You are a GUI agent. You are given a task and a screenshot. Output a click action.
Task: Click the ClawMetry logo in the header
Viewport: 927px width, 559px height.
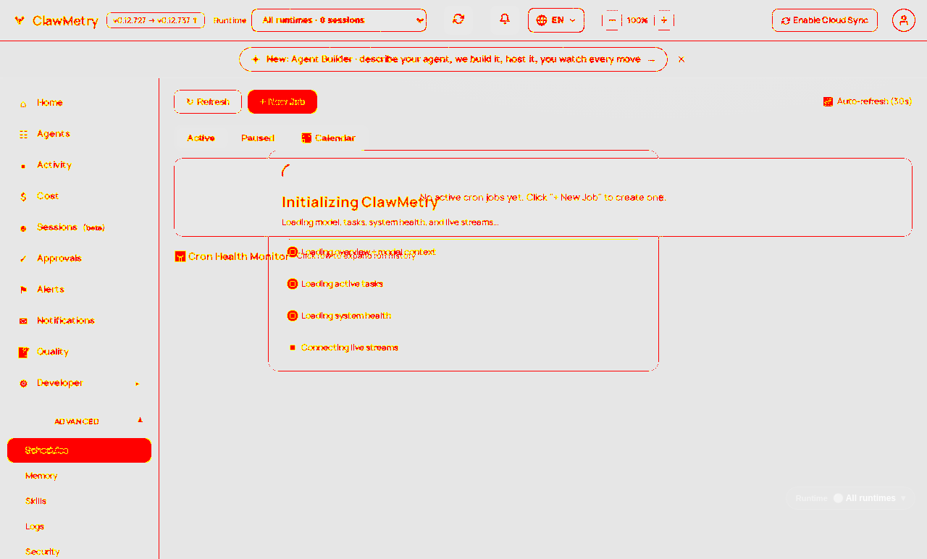coord(56,20)
